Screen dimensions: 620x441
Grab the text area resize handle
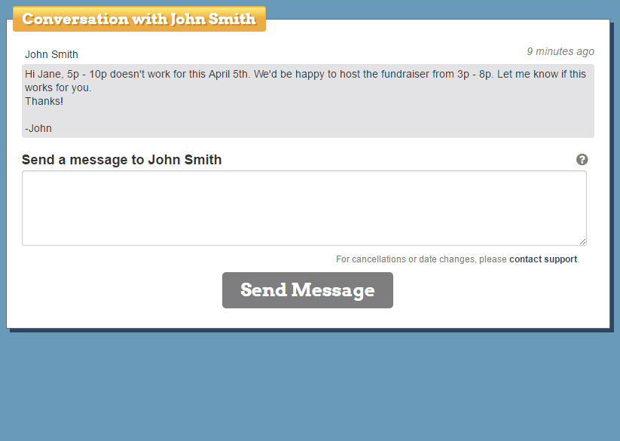pos(582,241)
